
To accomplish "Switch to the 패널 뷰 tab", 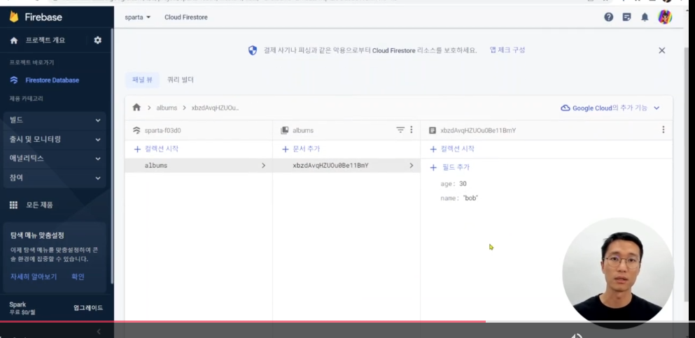I will tap(142, 80).
